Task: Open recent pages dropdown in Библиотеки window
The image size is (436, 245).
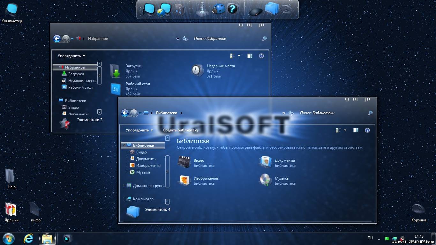Action: coord(140,113)
